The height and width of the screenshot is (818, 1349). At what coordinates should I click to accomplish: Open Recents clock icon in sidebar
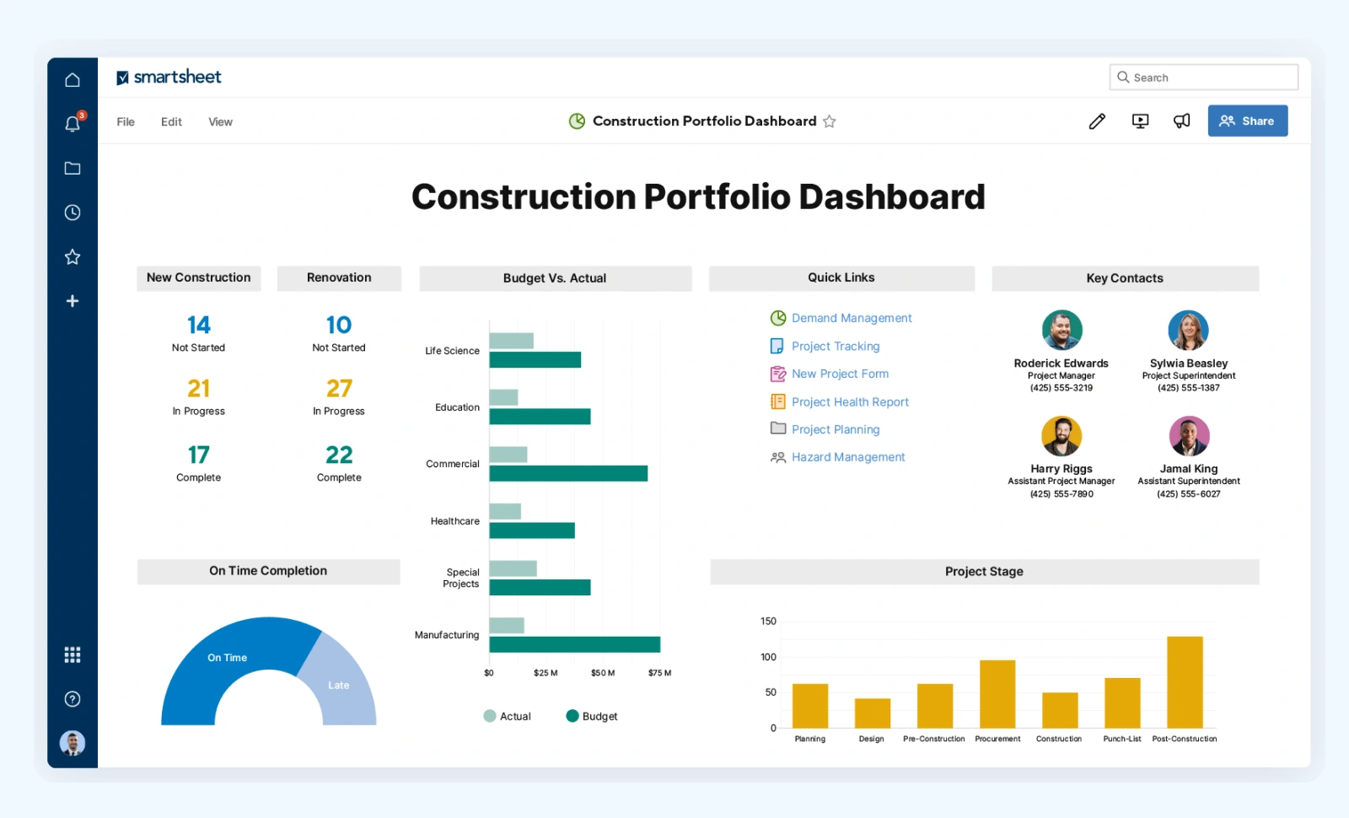(73, 213)
